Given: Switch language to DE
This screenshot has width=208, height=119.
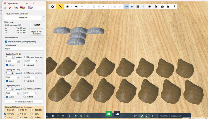Looking at the screenshot, I should (22, 8).
